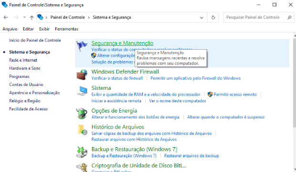This screenshot has width=296, height=172.
Task: Click Permitir acesso remoto link
Action: (x=235, y=95)
